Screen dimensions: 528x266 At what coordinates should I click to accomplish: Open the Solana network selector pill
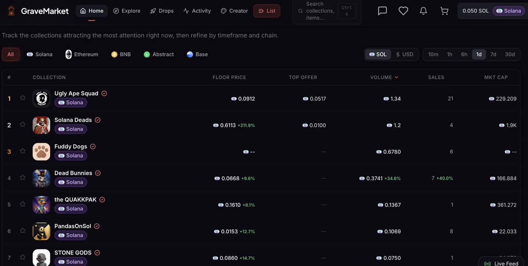pos(509,11)
